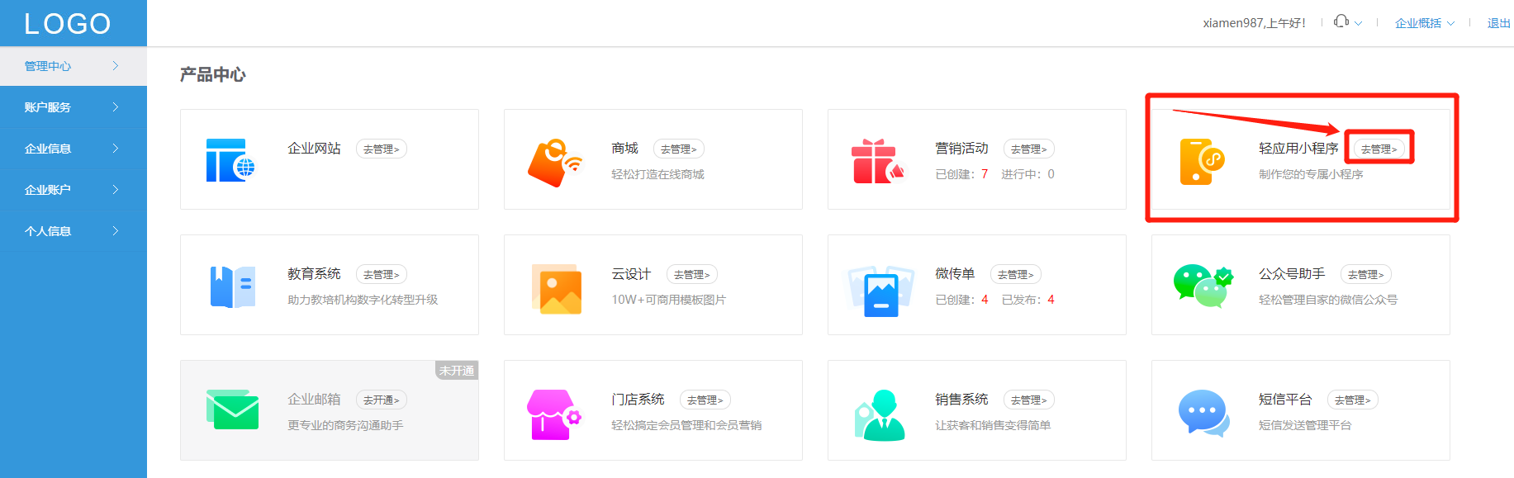Click the LOGO in the top-left corner

(x=68, y=24)
